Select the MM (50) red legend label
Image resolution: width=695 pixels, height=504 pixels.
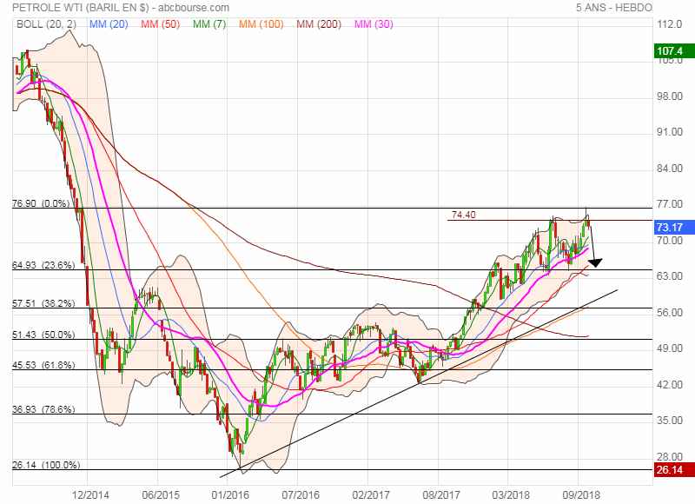161,24
